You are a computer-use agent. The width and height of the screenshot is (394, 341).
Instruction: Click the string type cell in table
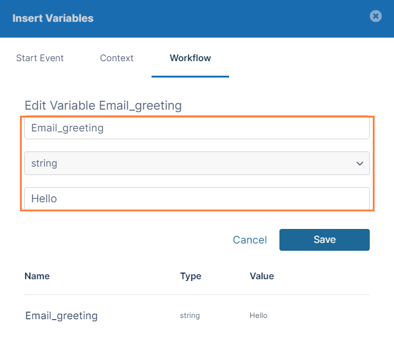coord(190,316)
